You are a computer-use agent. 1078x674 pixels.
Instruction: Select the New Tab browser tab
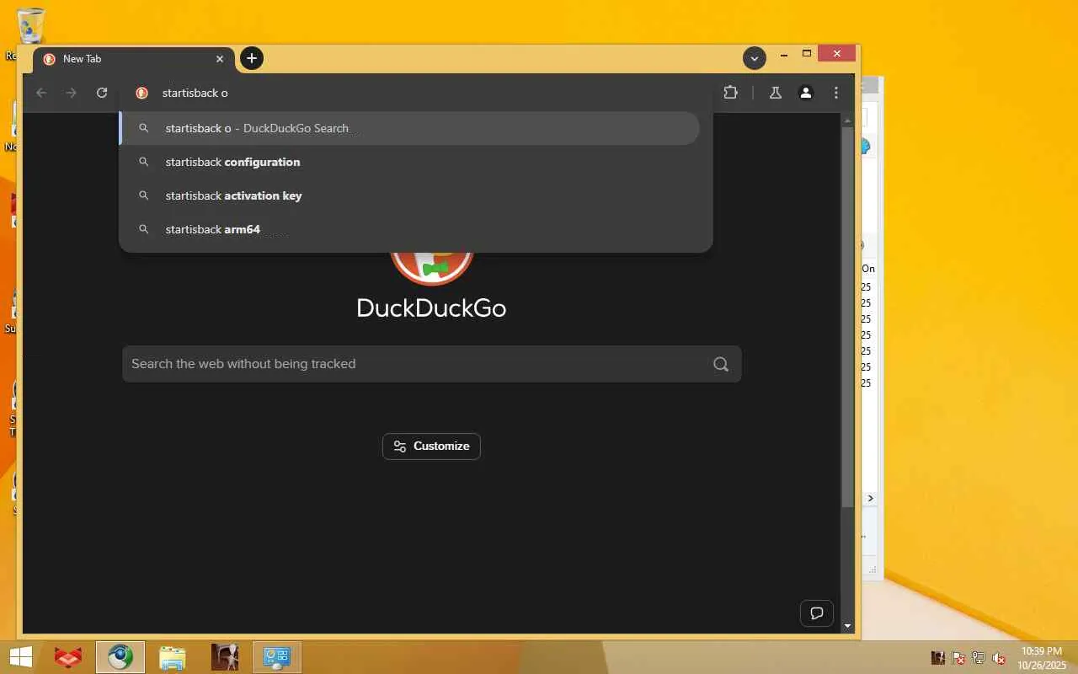[x=135, y=59]
